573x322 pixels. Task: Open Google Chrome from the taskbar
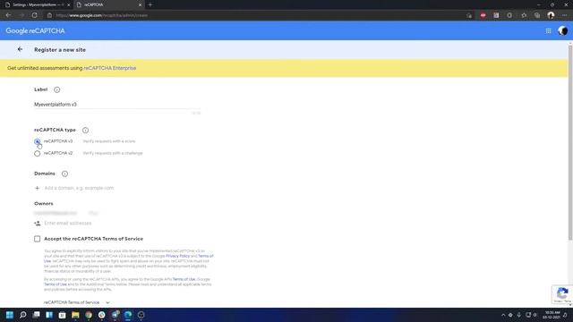(89, 315)
